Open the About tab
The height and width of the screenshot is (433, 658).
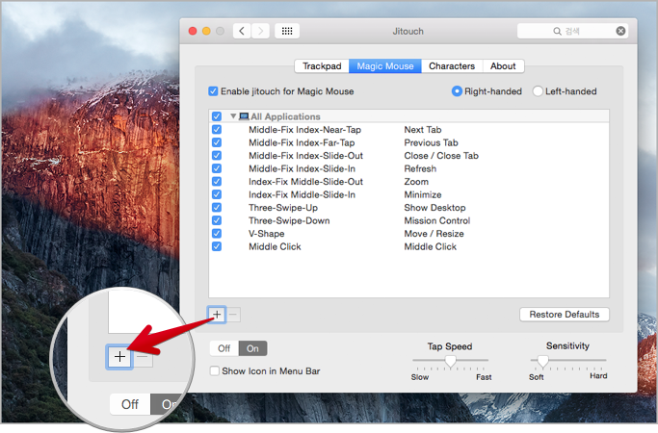(x=503, y=66)
